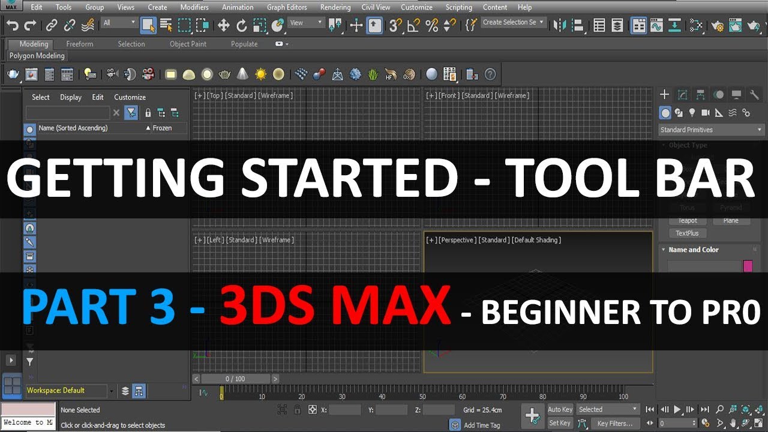
Task: Click the grass foliage icon in lower toolbar
Action: [x=373, y=74]
